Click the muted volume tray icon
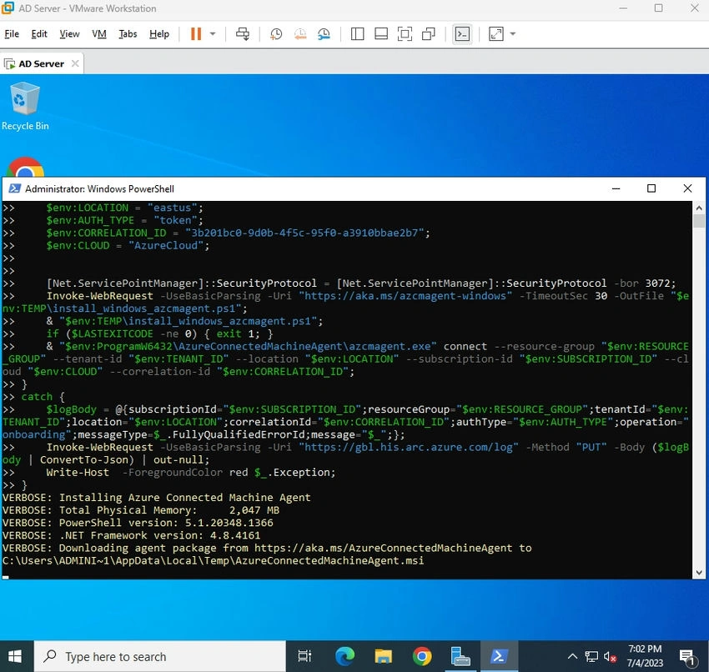 (610, 656)
